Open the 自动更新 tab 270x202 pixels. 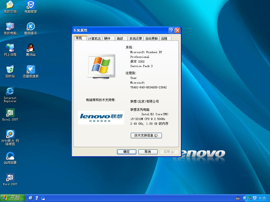pos(152,38)
